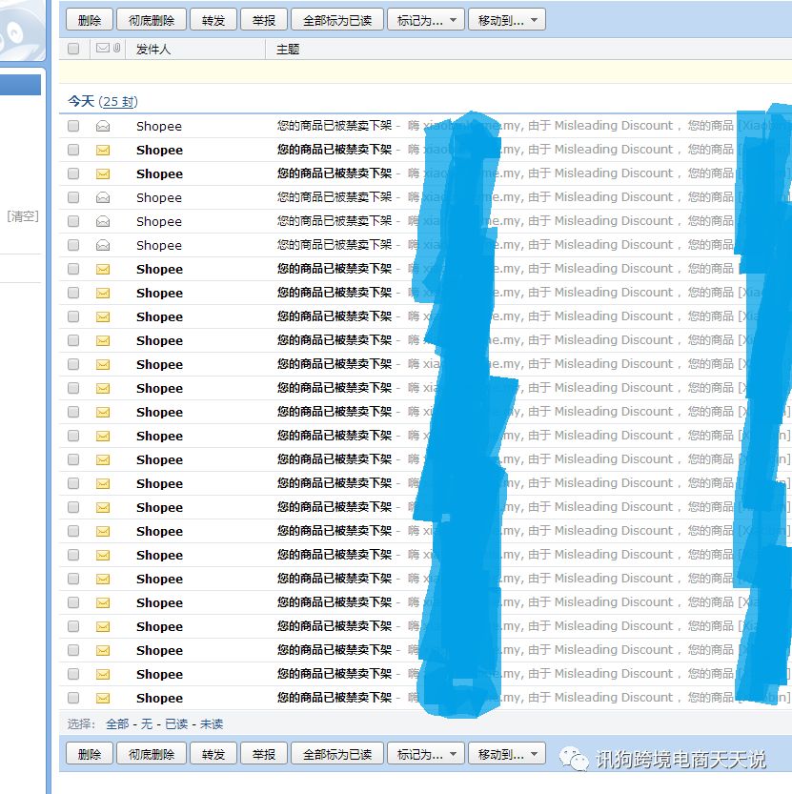Viewport: 792px width, 794px height.
Task: Select read emails via the 已读 link
Action: [176, 723]
